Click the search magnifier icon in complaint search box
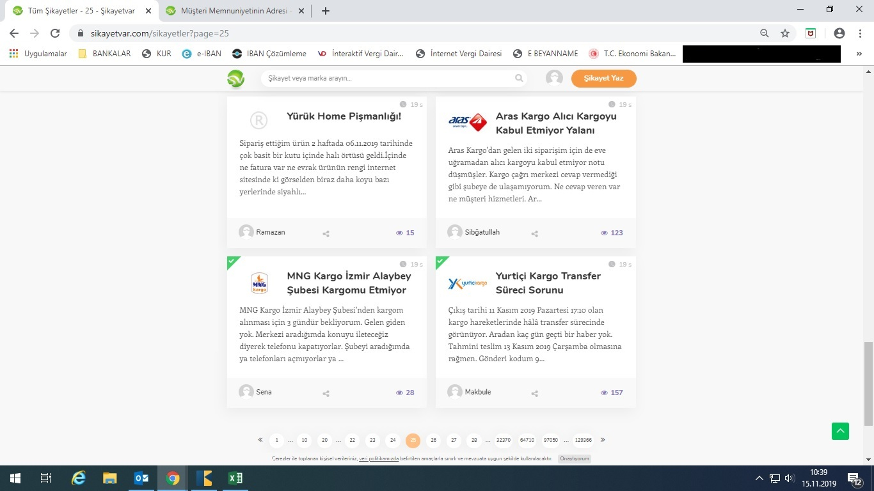Screen dimensions: 874x491 click(x=519, y=79)
